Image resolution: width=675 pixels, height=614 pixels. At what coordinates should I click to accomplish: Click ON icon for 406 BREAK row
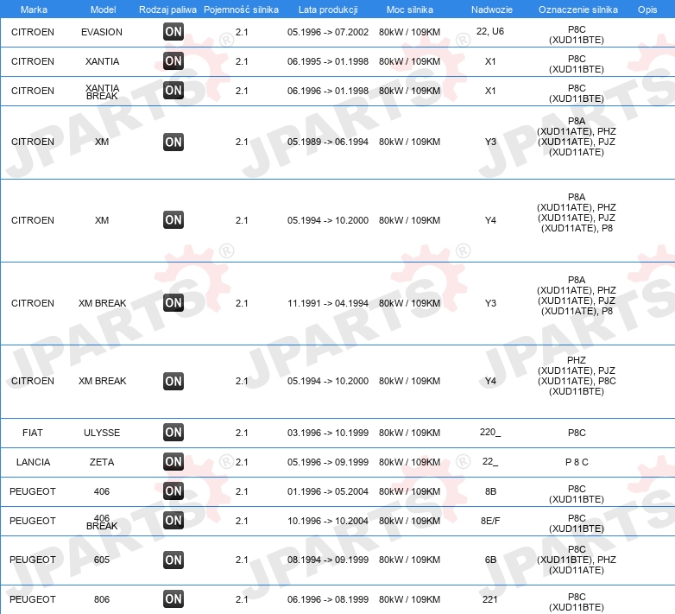tap(173, 521)
